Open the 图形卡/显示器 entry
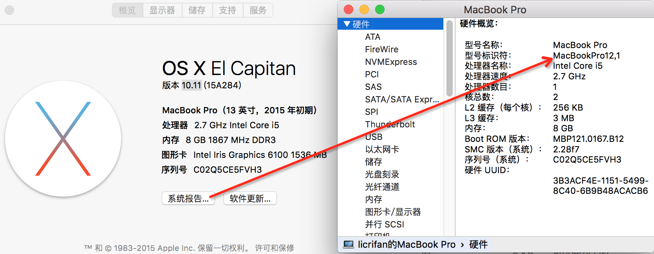The height and width of the screenshot is (254, 654). click(393, 212)
